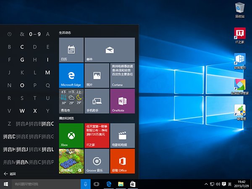The image size is (252, 189).
Task: Open the 邮件 mail tile
Action: pyautogui.click(x=110, y=50)
